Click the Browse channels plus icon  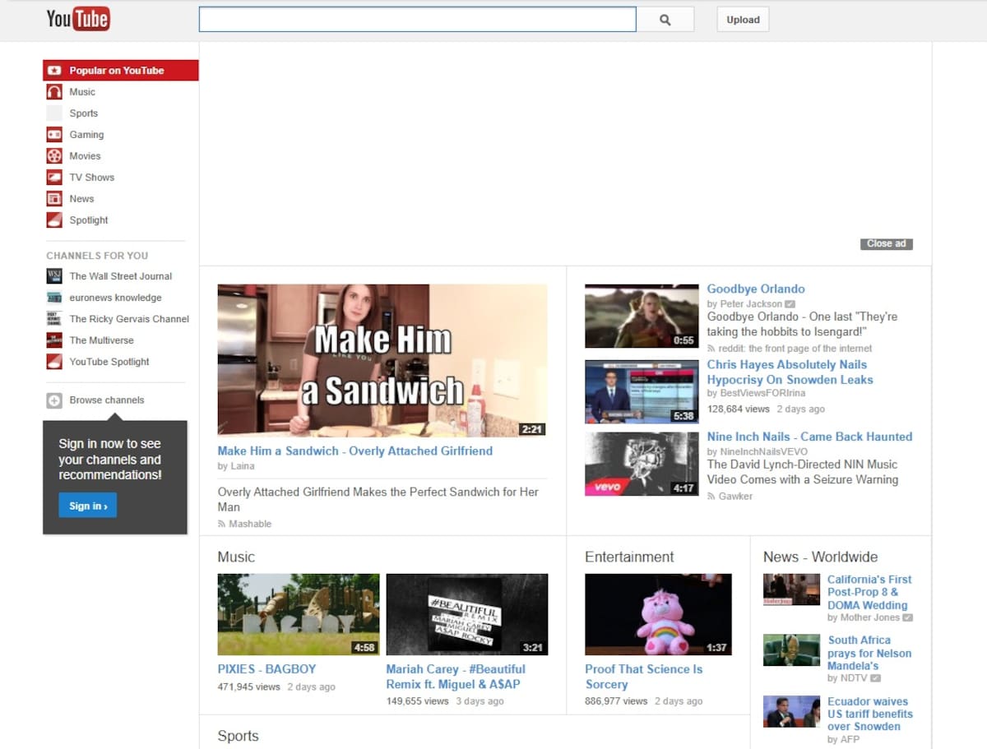pyautogui.click(x=54, y=400)
